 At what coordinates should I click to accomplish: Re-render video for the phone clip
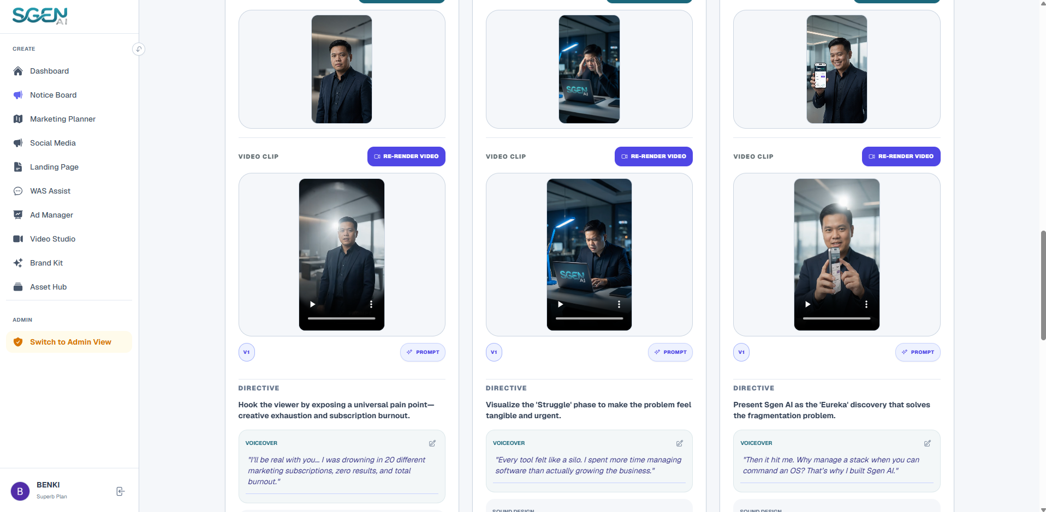point(901,156)
